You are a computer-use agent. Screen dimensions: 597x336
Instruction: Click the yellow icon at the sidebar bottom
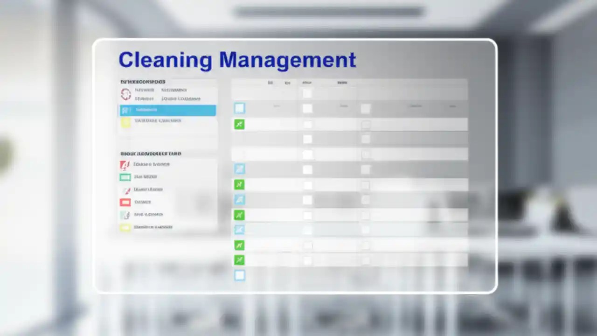click(x=125, y=227)
